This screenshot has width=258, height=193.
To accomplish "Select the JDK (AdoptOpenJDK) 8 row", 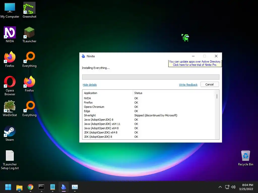I will [149, 137].
